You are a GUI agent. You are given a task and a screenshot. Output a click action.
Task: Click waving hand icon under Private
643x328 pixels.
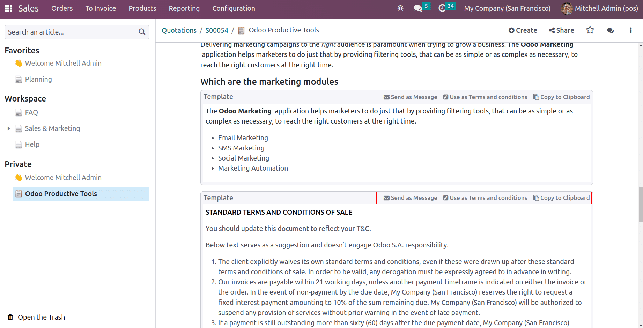19,178
